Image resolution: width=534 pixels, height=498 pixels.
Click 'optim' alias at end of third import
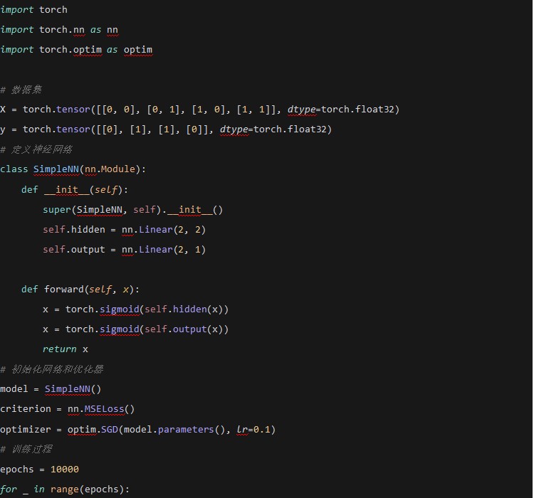click(x=138, y=49)
